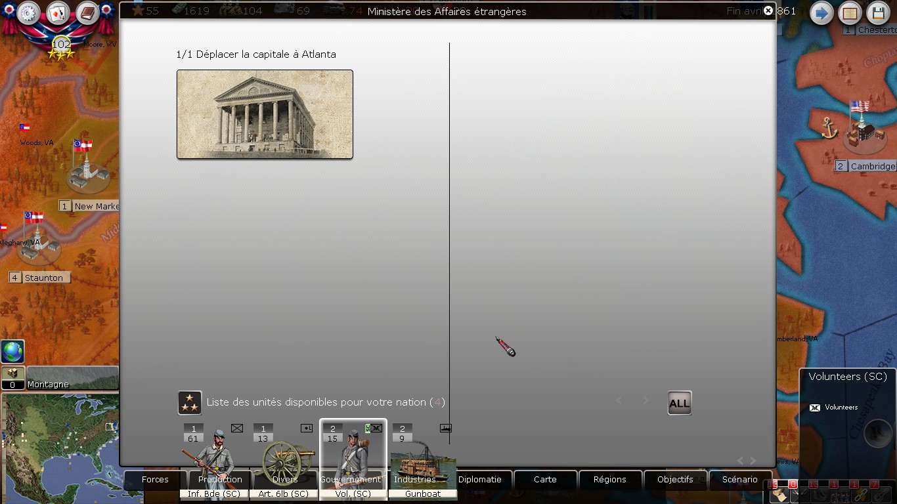The image size is (897, 504).
Task: Open the brown ledger book icon
Action: [x=87, y=13]
